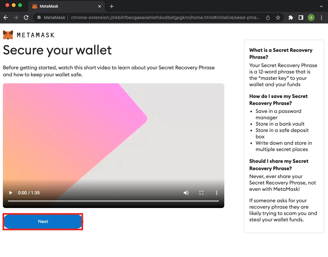Open the Chrome three-dot menu

tap(321, 17)
